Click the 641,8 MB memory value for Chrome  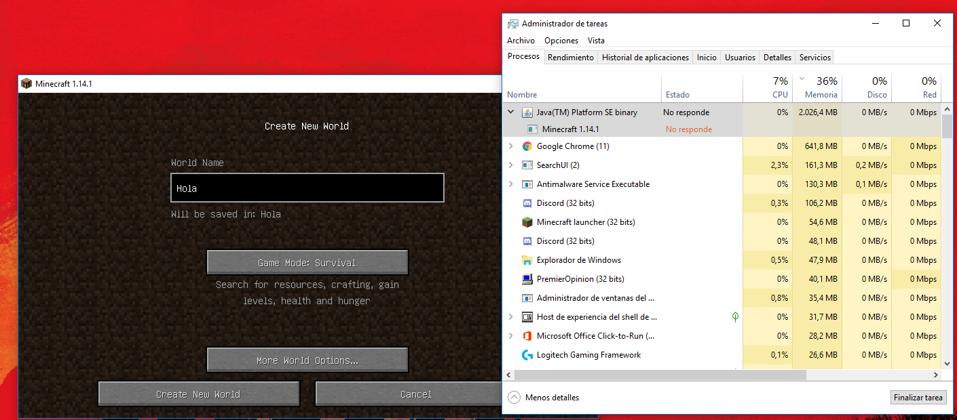pyautogui.click(x=821, y=146)
